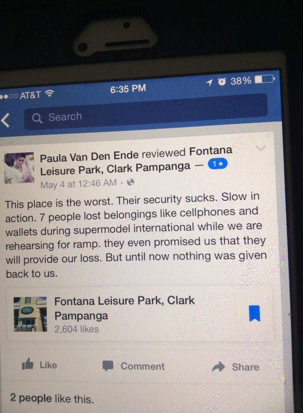
Task: Toggle the blue save bookmark icon
Action: click(254, 314)
